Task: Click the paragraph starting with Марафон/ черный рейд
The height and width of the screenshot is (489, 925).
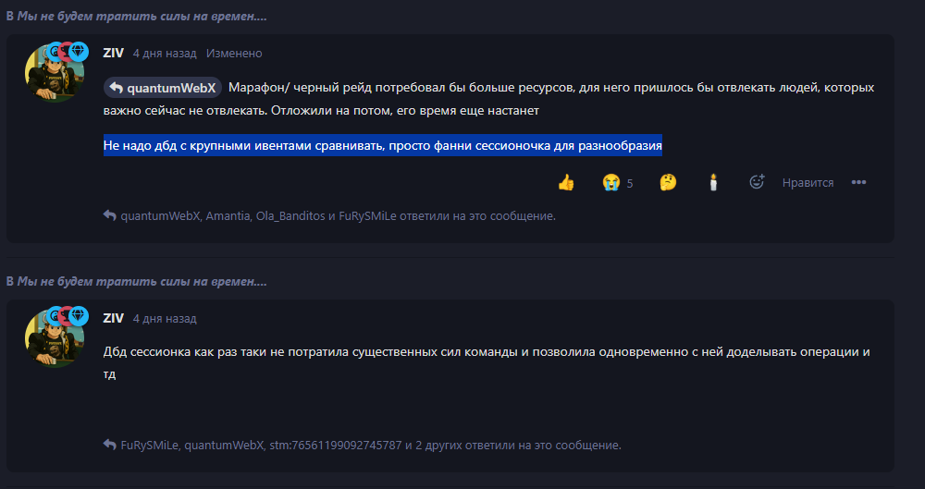Action: pyautogui.click(x=489, y=99)
